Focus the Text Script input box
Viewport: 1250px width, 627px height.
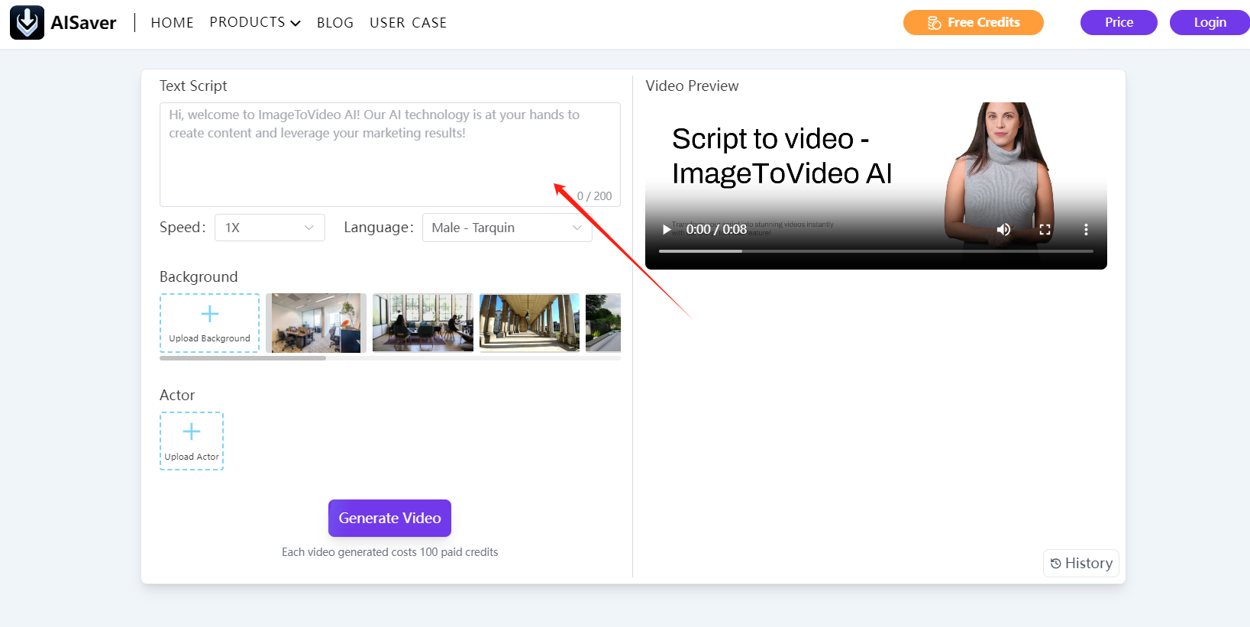[390, 154]
